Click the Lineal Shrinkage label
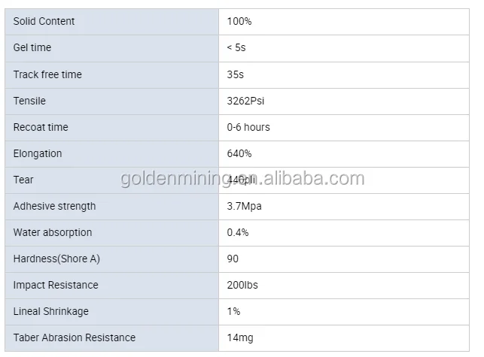This screenshot has height=357, width=484. coord(50,311)
